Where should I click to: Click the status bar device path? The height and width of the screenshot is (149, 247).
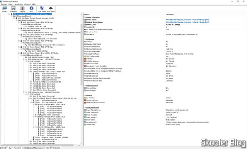pos(30,148)
